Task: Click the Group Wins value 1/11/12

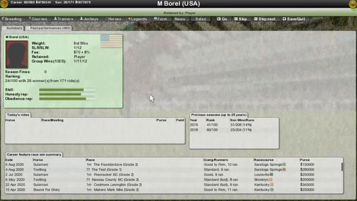Action: (x=80, y=61)
